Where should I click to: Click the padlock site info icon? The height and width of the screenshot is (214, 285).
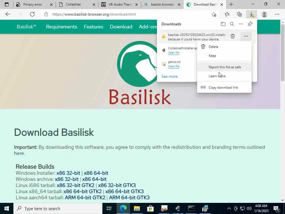tap(46, 14)
